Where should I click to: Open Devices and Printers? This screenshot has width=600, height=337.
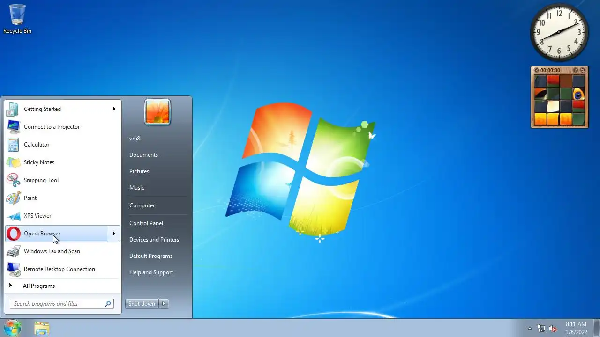[x=154, y=240]
